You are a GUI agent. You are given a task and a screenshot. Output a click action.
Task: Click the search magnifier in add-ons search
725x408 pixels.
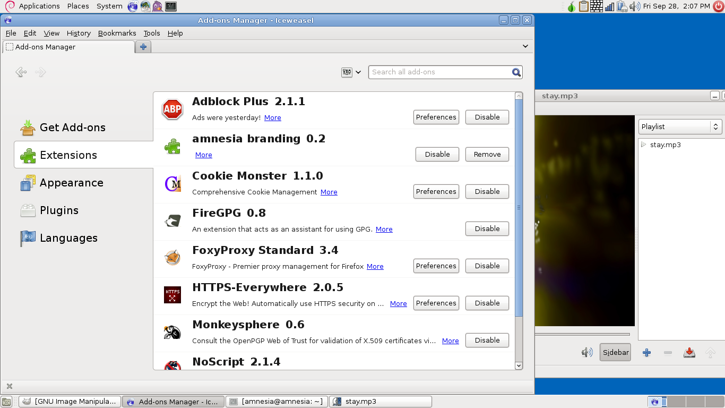click(516, 72)
